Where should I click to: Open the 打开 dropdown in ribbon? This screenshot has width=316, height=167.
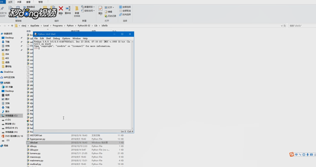(x=109, y=8)
